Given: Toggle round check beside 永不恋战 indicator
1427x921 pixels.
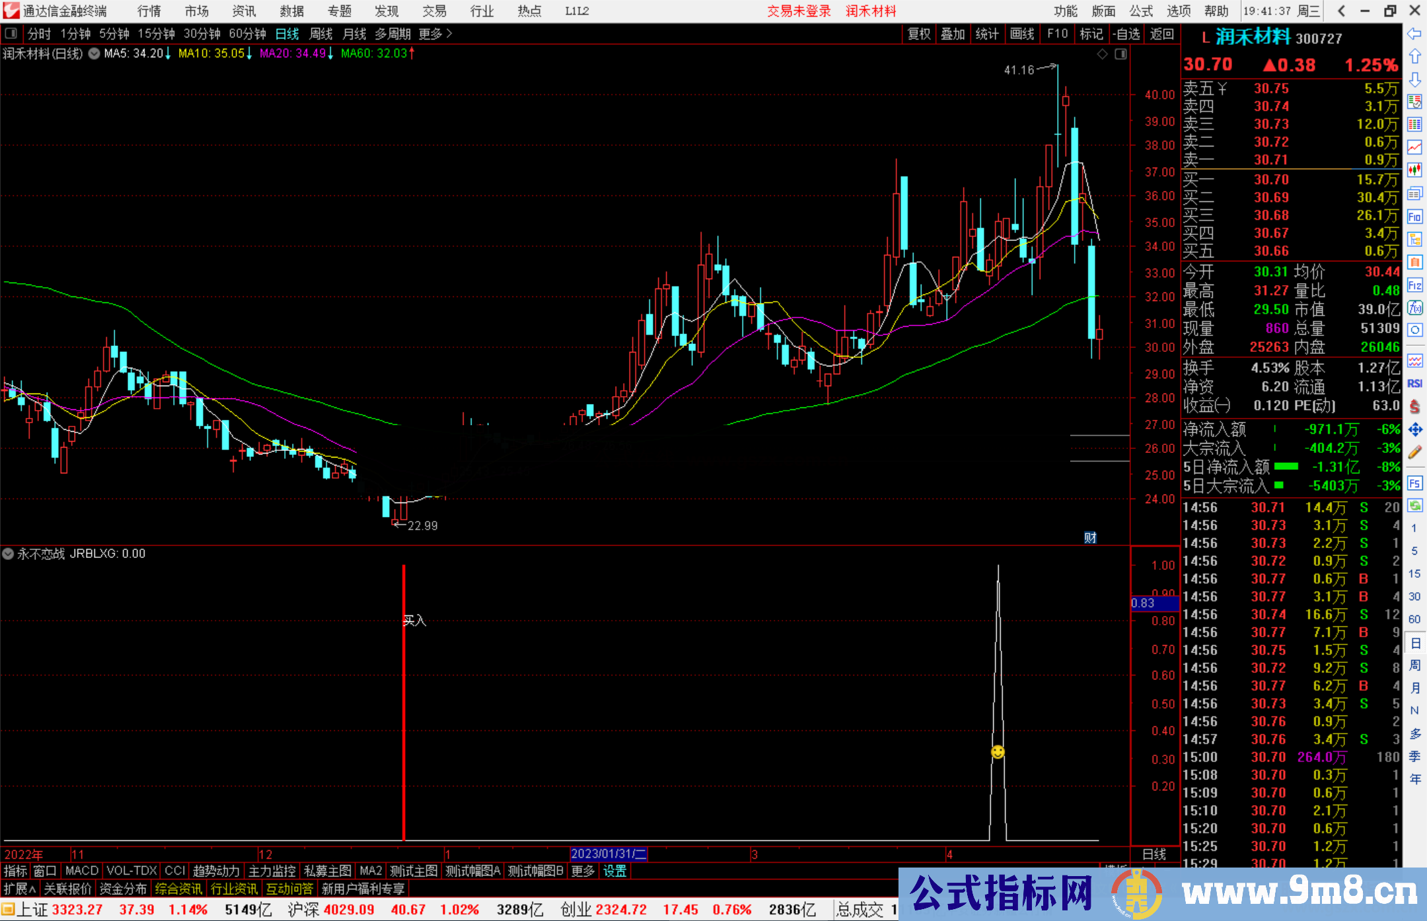Looking at the screenshot, I should coord(8,554).
